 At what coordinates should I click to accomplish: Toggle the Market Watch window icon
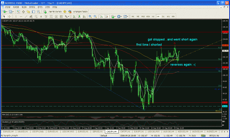18,12
